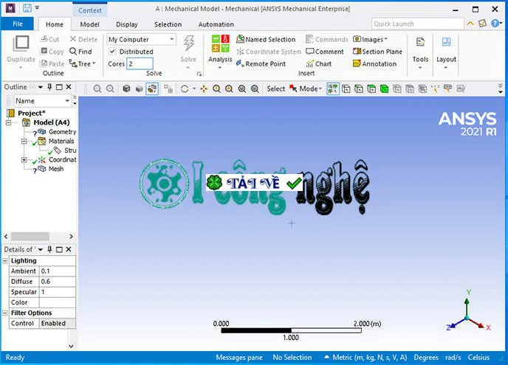
Task: Add a Section Plane
Action: pyautogui.click(x=377, y=52)
